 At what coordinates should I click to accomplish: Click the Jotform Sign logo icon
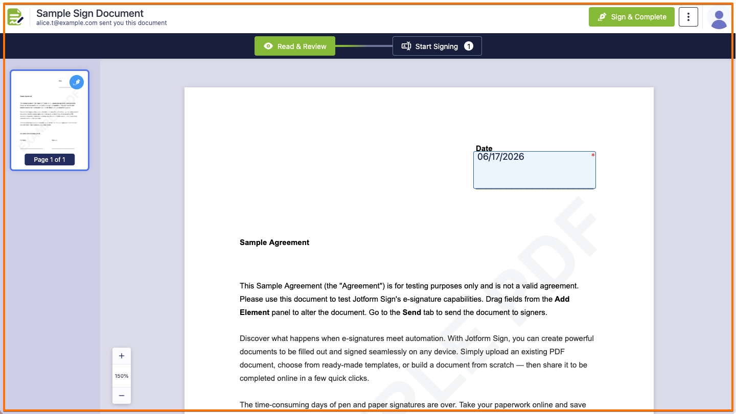click(15, 17)
